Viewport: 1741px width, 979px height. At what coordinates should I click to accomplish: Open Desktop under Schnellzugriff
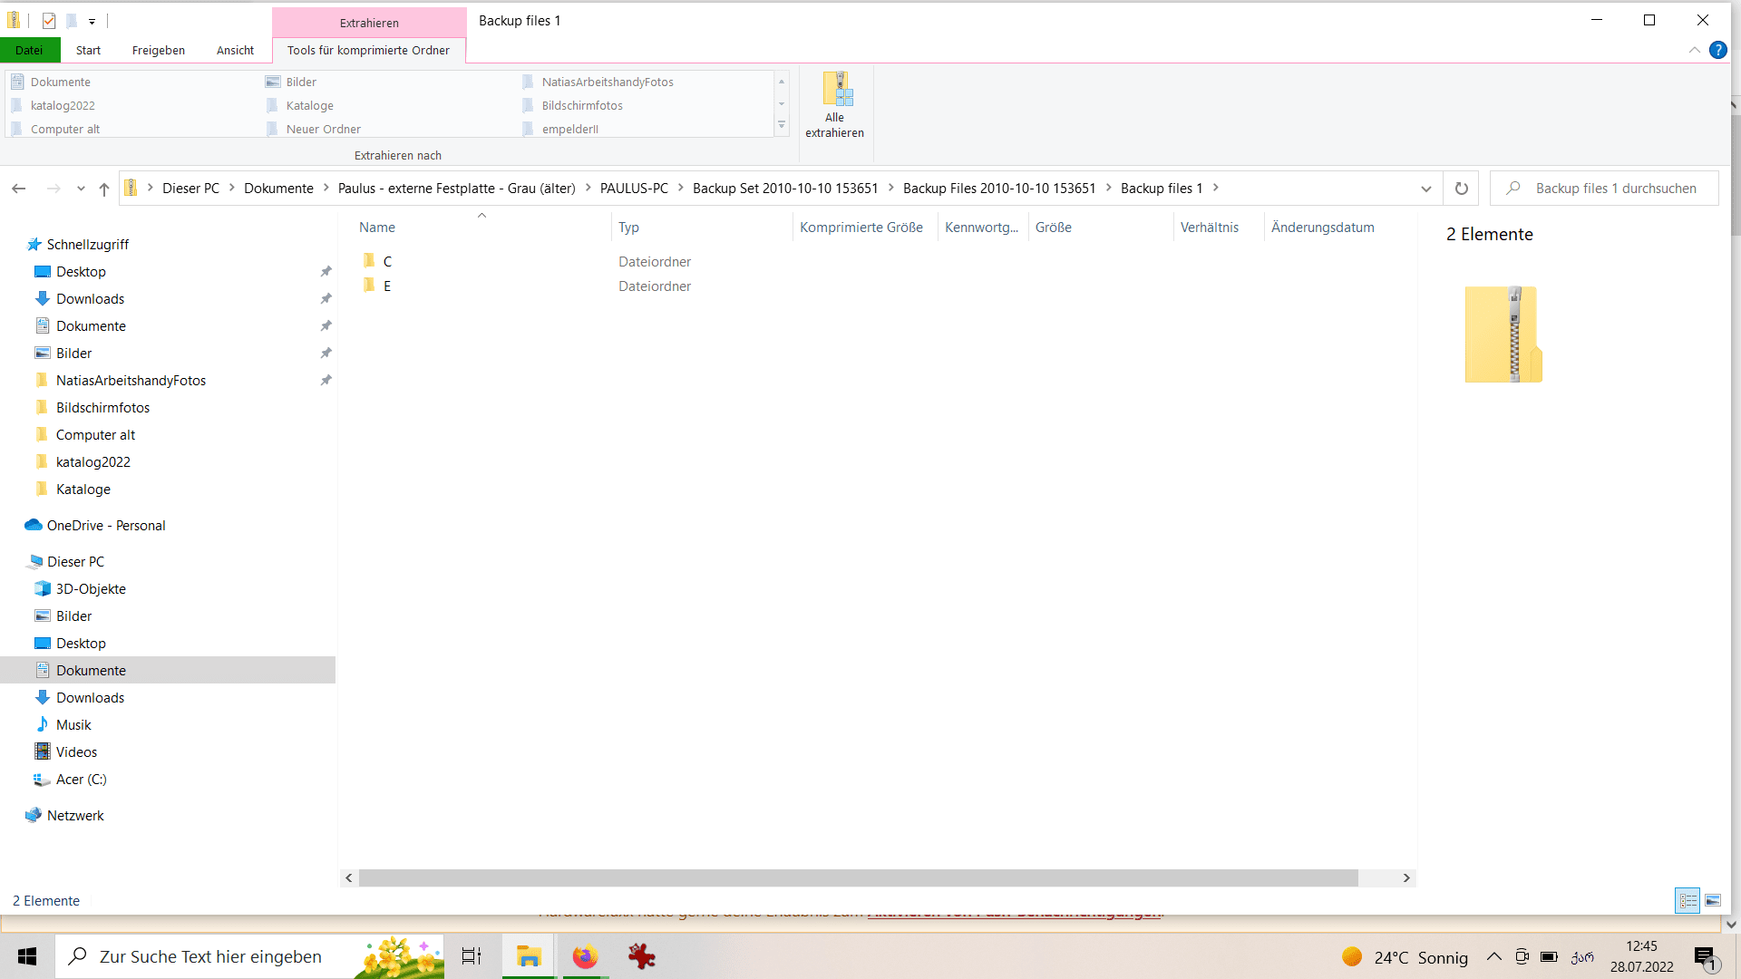point(81,272)
